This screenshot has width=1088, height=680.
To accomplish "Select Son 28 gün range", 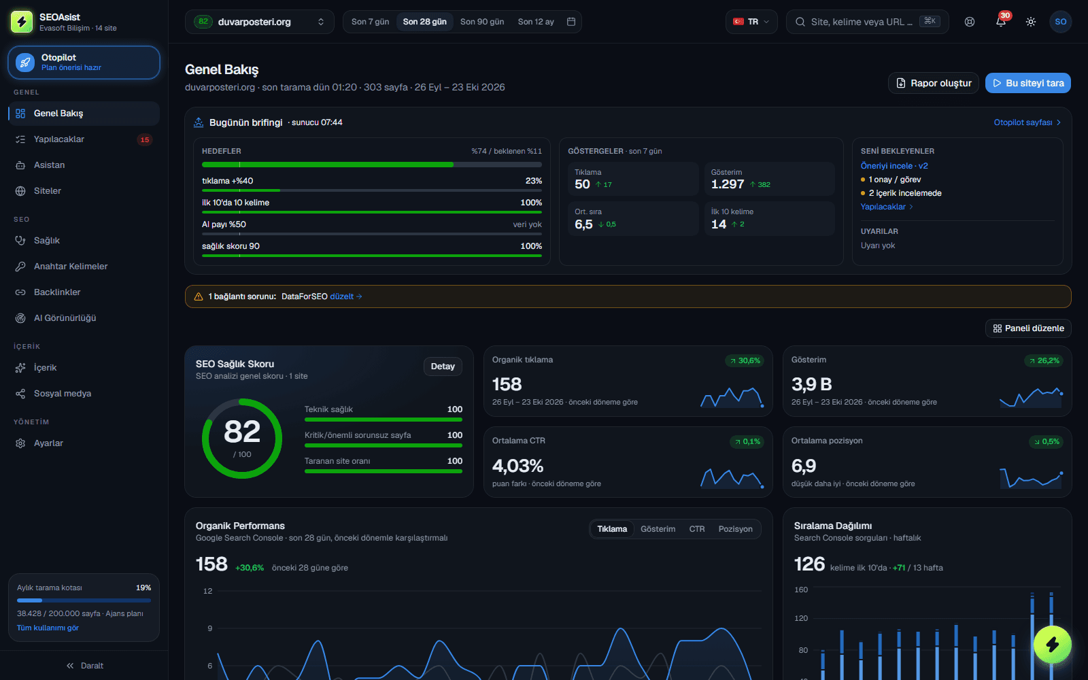I will 424,22.
